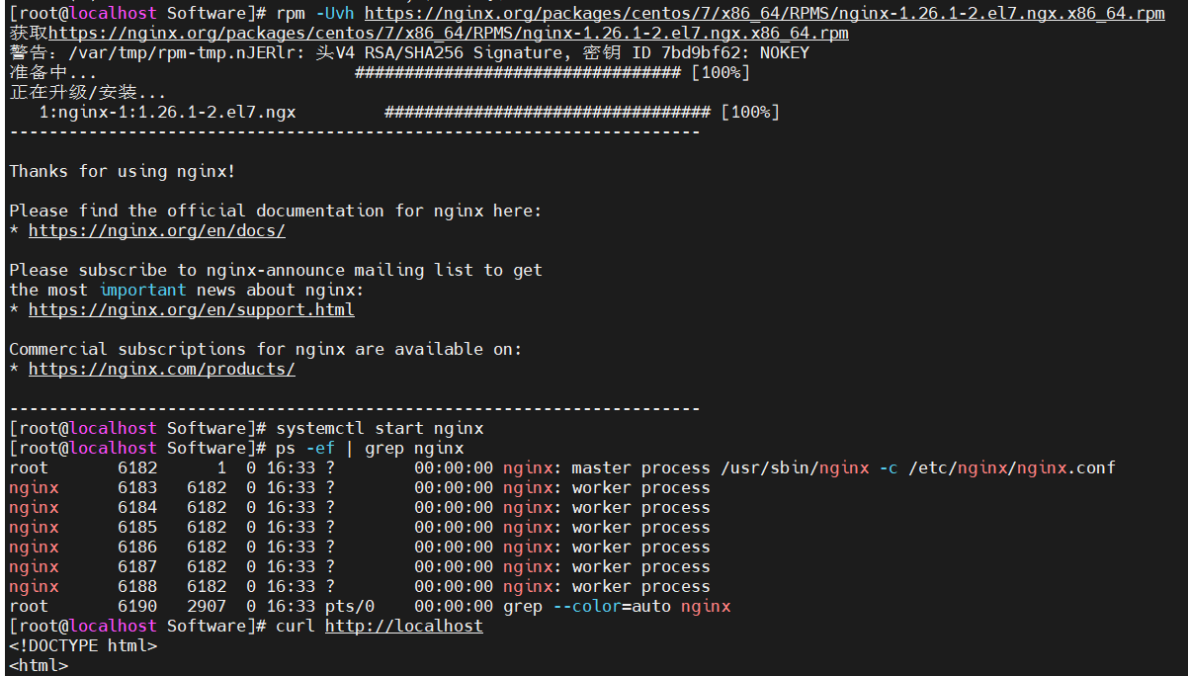Click the "<html>" tag on the last line
This screenshot has width=1188, height=676.
[x=39, y=666]
